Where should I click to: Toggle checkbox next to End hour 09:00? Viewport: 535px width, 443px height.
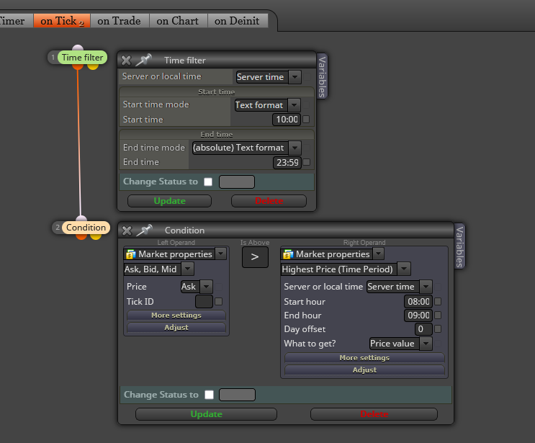coord(438,315)
